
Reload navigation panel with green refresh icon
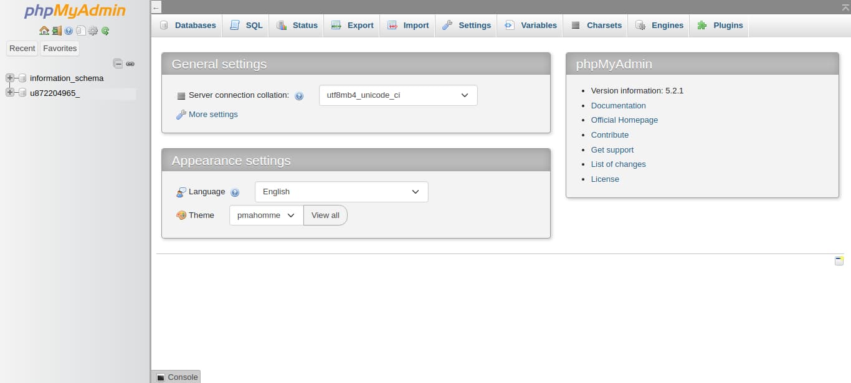(x=105, y=31)
